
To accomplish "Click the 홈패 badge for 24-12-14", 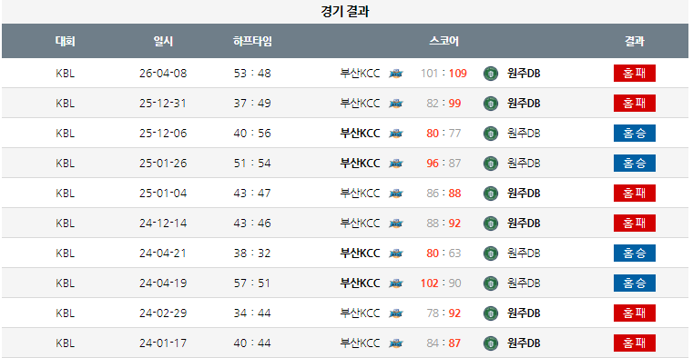I will [x=634, y=224].
